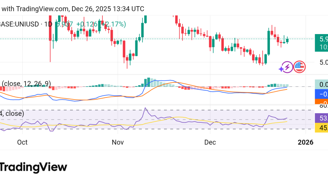Open the MACD (close, 12, 26, 9) legend
This screenshot has height=184, width=328.
pyautogui.click(x=27, y=83)
